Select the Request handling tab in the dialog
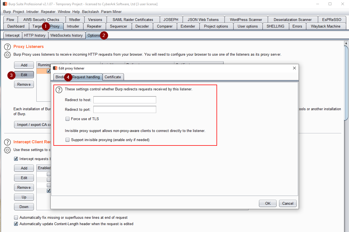349x232 pixels. pos(86,77)
